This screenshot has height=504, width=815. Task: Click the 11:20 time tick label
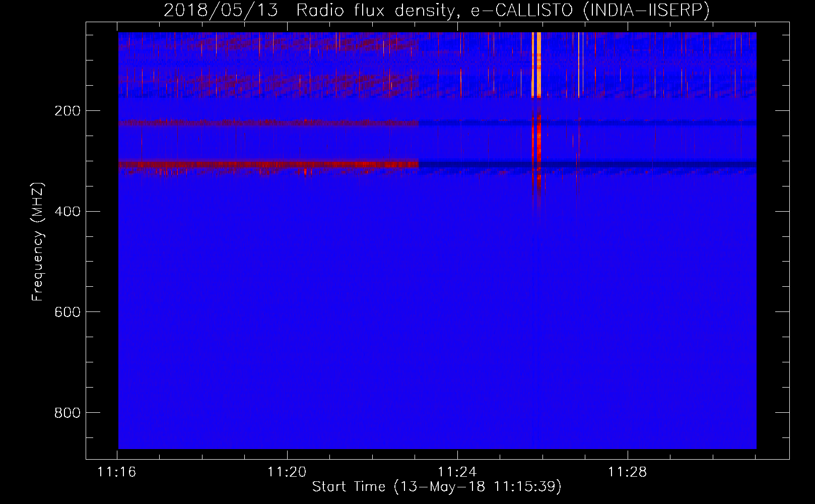pos(287,472)
